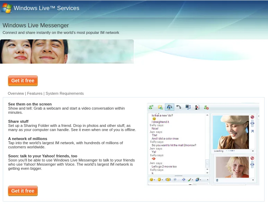Click the wink emoticon icon
The width and height of the screenshot is (268, 204).
[x=159, y=179]
